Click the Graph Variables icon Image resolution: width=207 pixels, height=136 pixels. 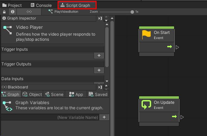pos(8,106)
